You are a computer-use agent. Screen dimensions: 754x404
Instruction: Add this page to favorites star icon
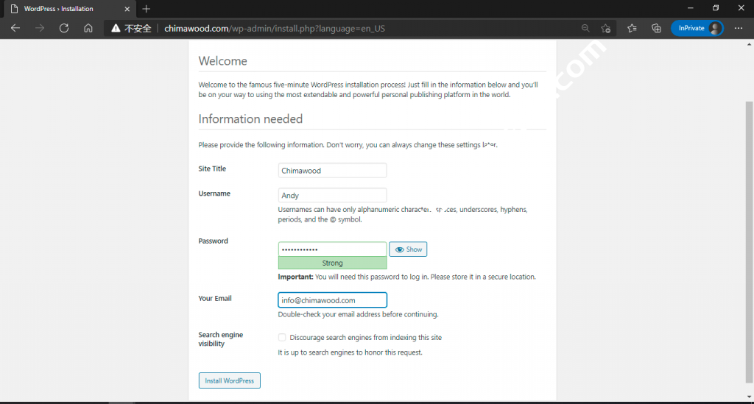(x=606, y=28)
